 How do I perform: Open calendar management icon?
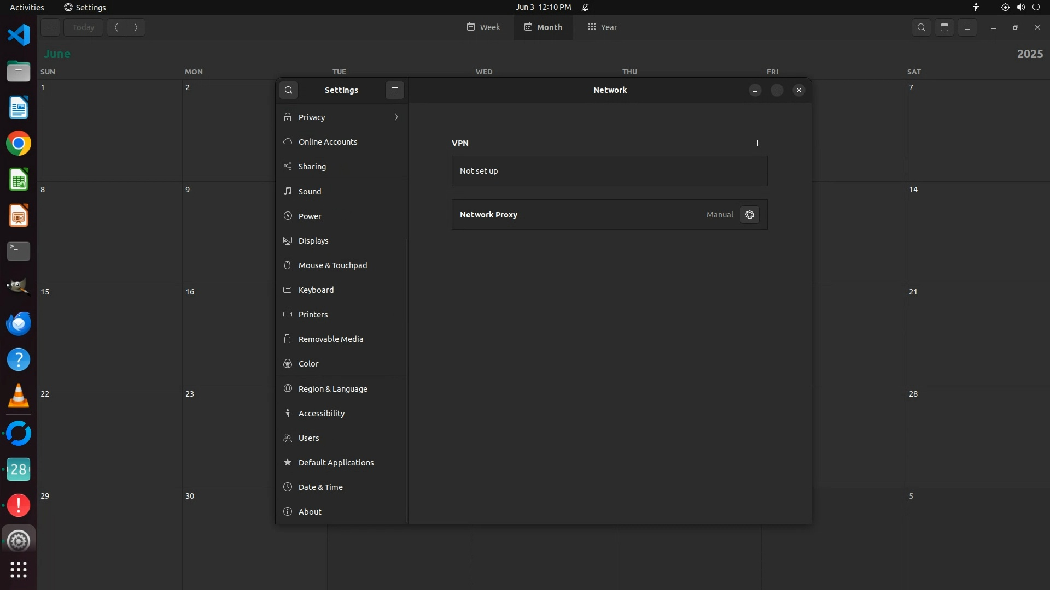pos(944,27)
